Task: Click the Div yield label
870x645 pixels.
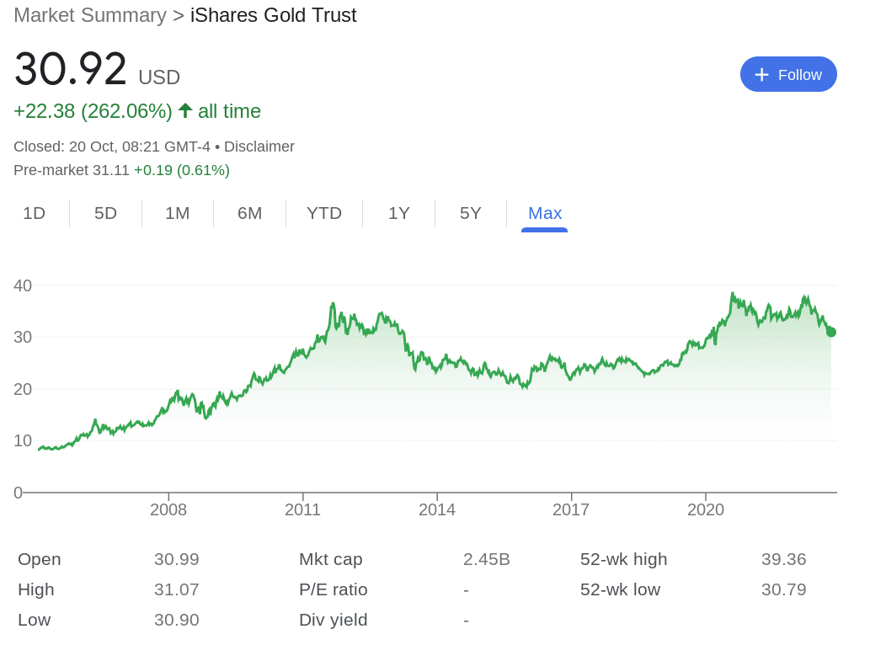Action: click(x=333, y=620)
